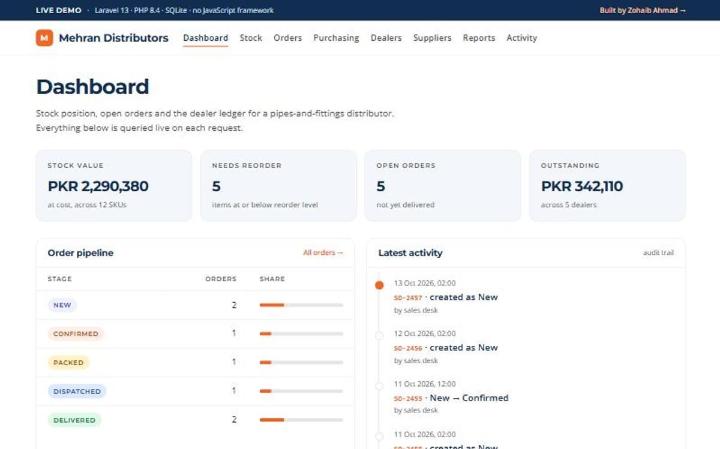
Task: Click '13 Oct 2026, 02:00' timestamp
Action: click(x=425, y=283)
